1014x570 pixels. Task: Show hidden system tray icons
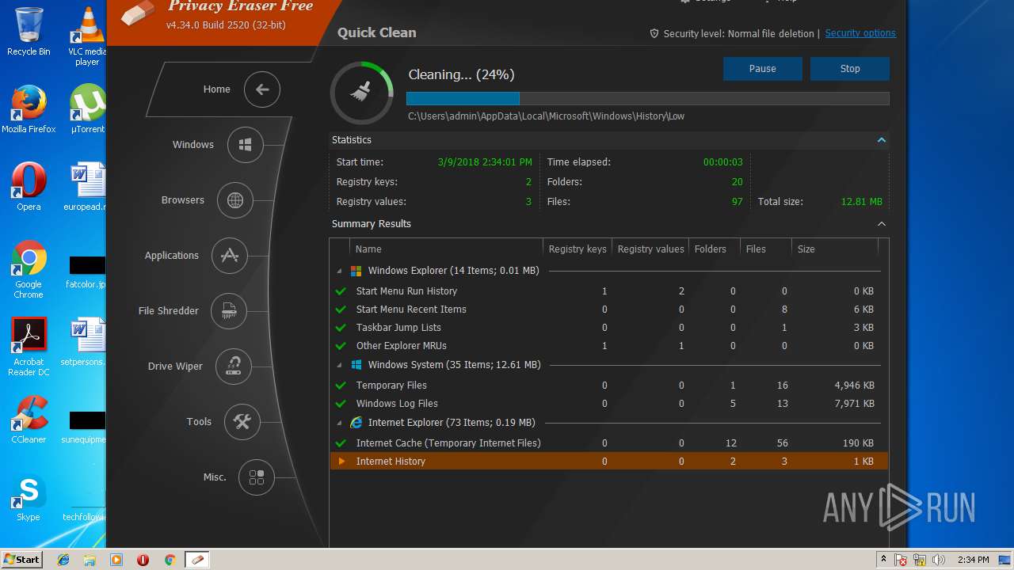(882, 560)
